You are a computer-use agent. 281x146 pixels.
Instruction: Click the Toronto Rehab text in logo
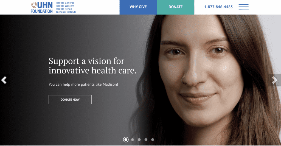tap(64, 9)
